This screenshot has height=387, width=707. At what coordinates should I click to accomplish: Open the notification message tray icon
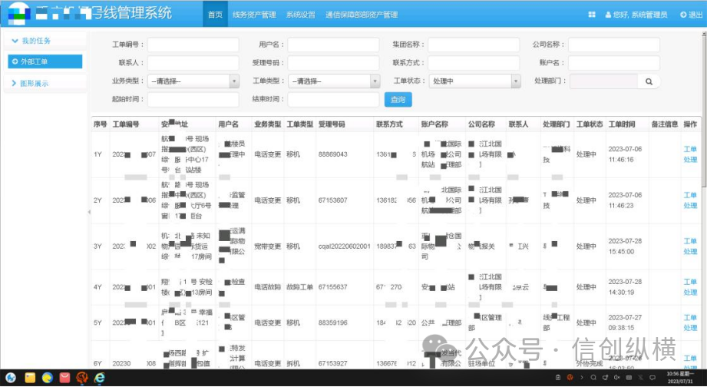652,377
